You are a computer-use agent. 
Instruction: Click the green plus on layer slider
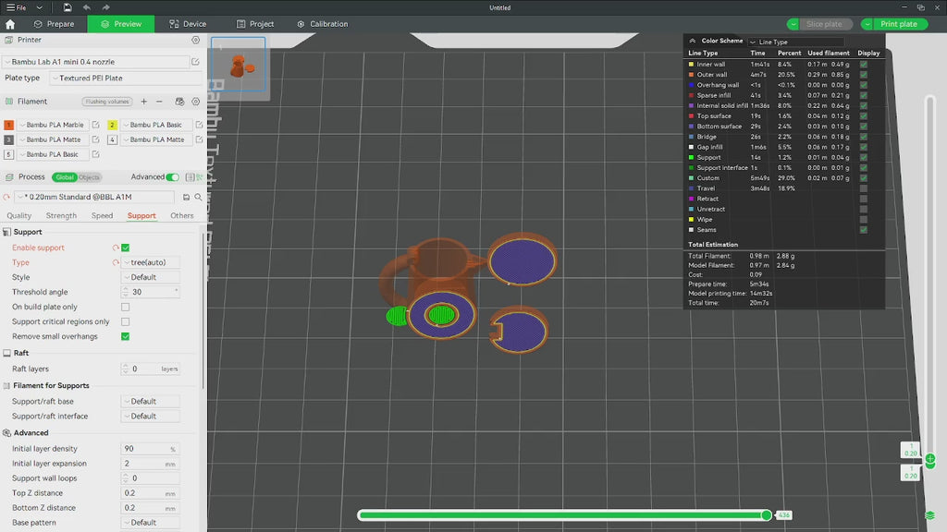pyautogui.click(x=930, y=459)
